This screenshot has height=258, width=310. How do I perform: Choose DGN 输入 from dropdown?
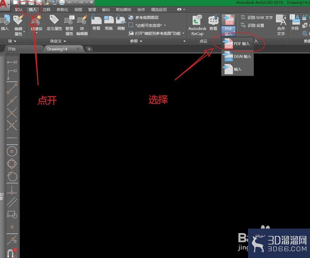coord(237,56)
